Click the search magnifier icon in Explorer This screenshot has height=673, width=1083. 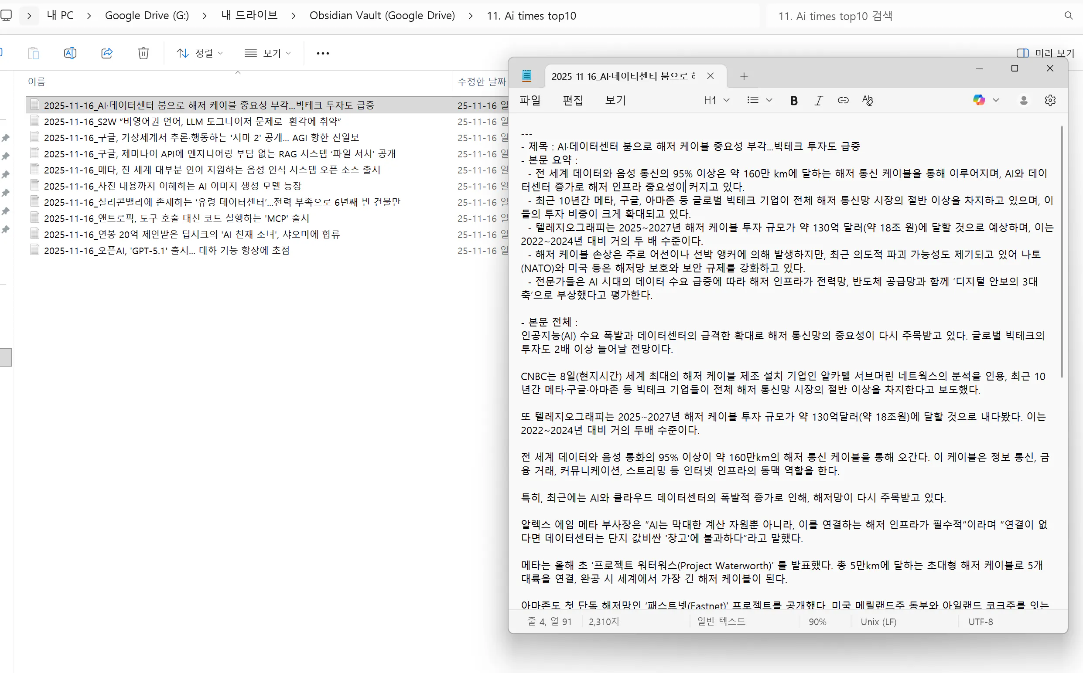[x=1068, y=16]
